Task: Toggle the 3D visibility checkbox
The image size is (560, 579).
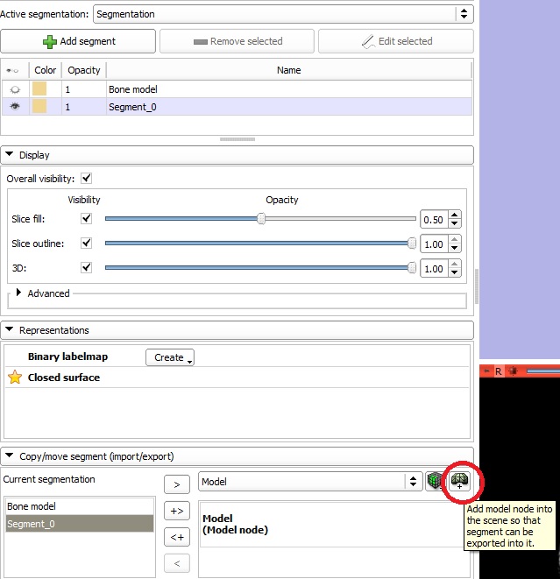Action: point(86,268)
